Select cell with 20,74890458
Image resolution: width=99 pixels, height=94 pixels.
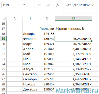tap(73, 44)
